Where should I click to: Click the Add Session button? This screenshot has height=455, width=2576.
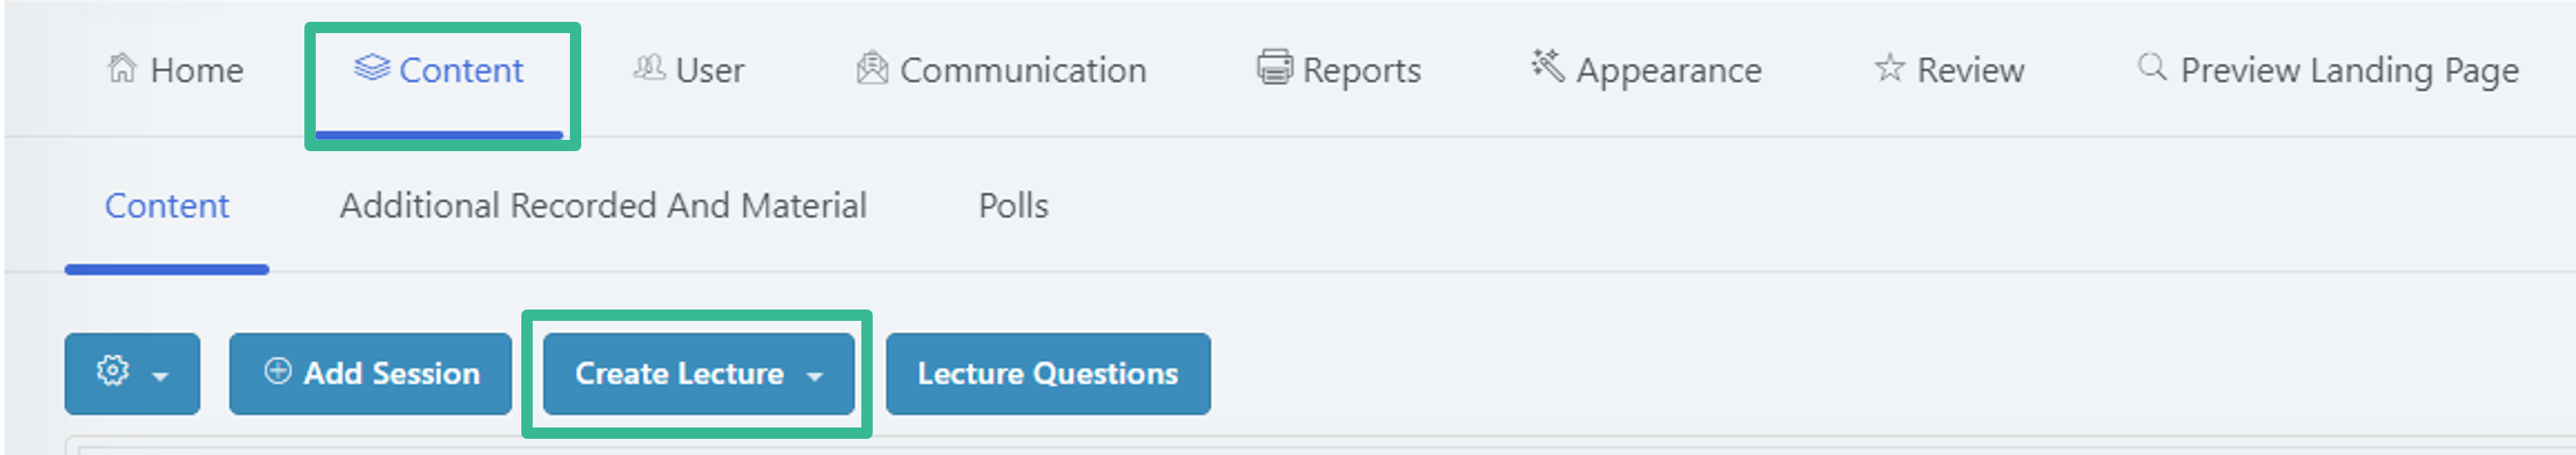[370, 373]
